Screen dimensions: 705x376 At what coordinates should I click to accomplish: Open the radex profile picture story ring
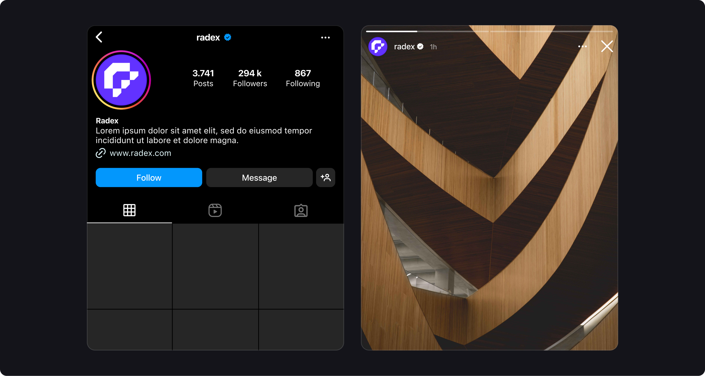(121, 80)
